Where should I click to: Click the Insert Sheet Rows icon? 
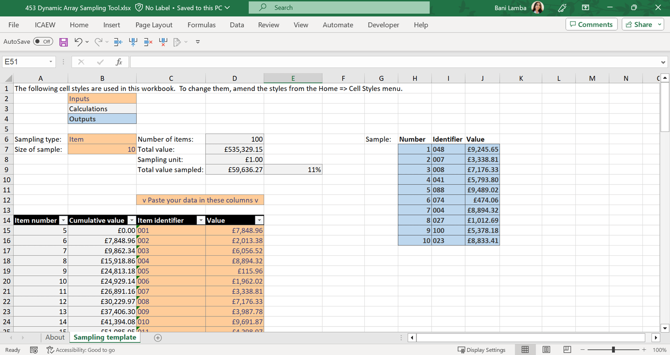118,42
